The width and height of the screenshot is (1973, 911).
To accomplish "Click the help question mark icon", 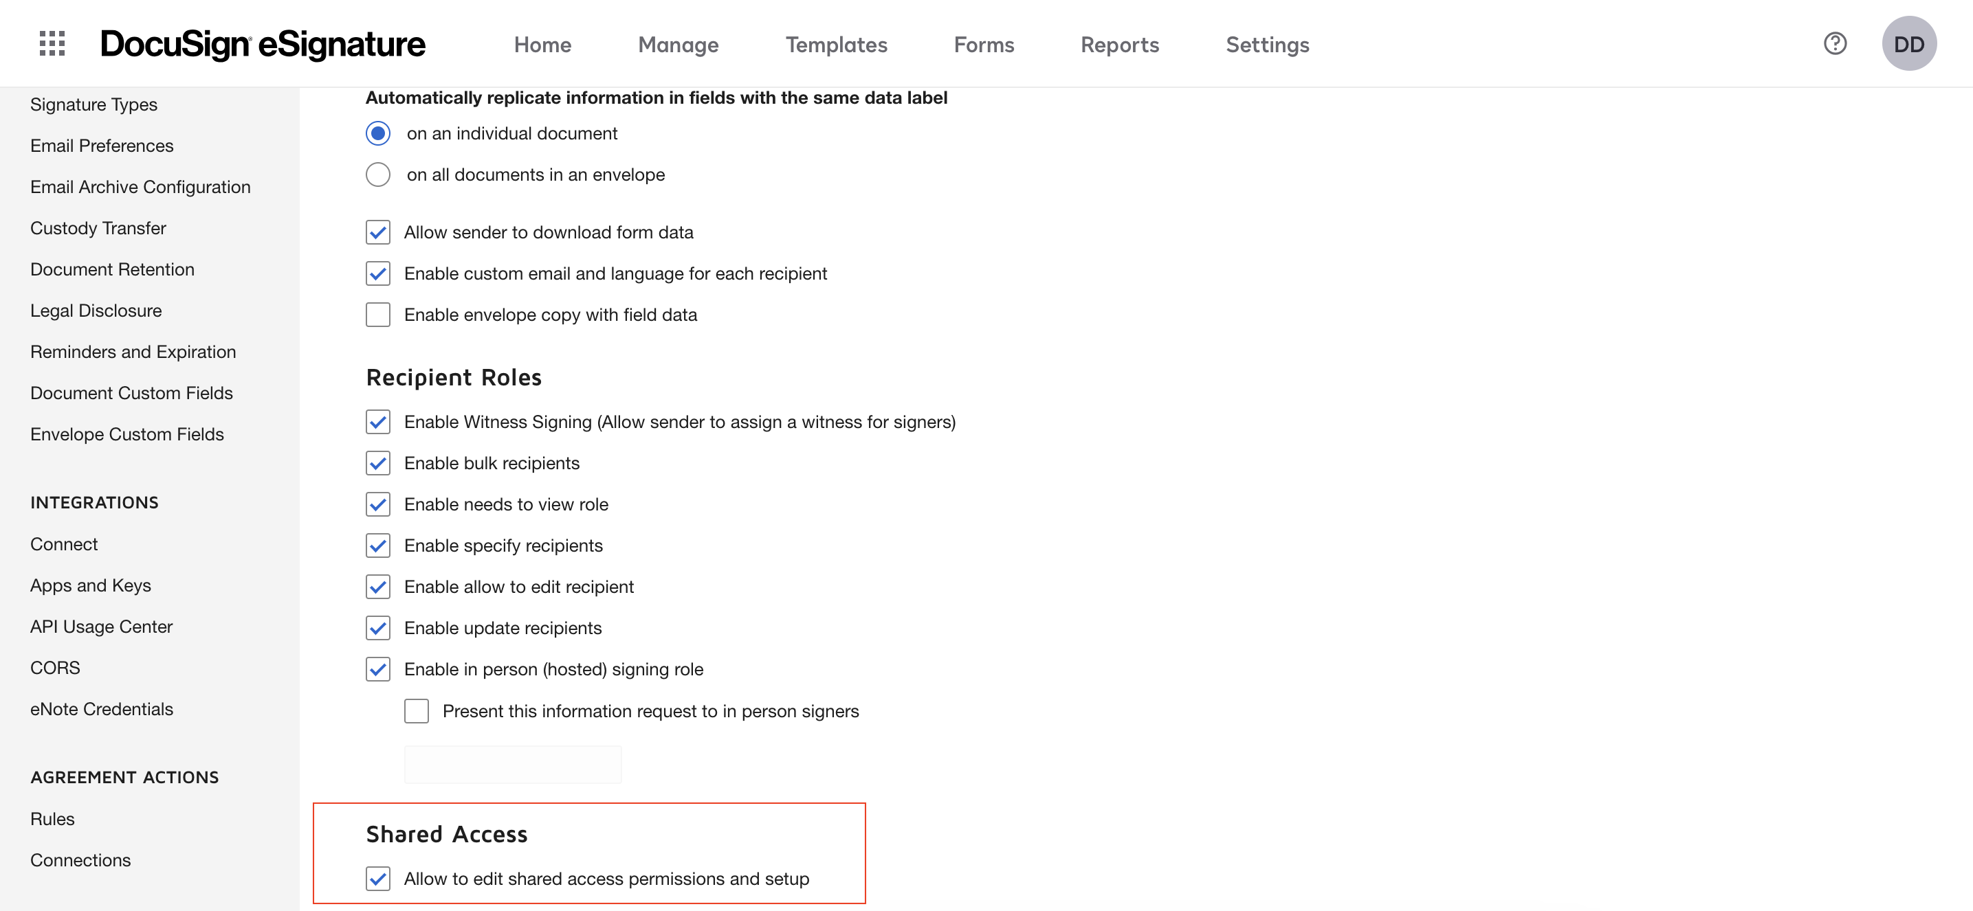I will click(1834, 44).
